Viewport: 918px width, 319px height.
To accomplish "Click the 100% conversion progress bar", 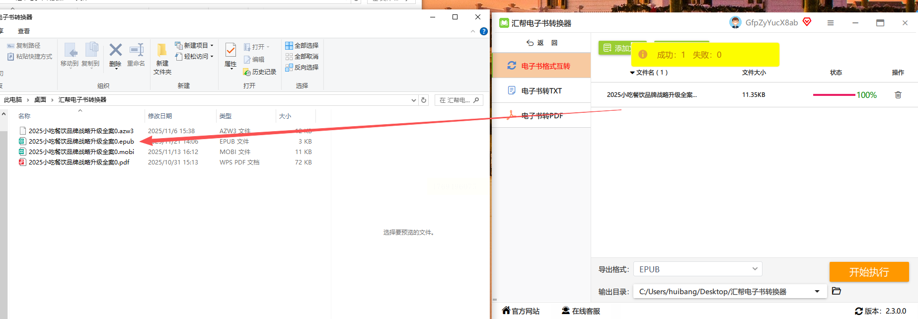I will [834, 95].
